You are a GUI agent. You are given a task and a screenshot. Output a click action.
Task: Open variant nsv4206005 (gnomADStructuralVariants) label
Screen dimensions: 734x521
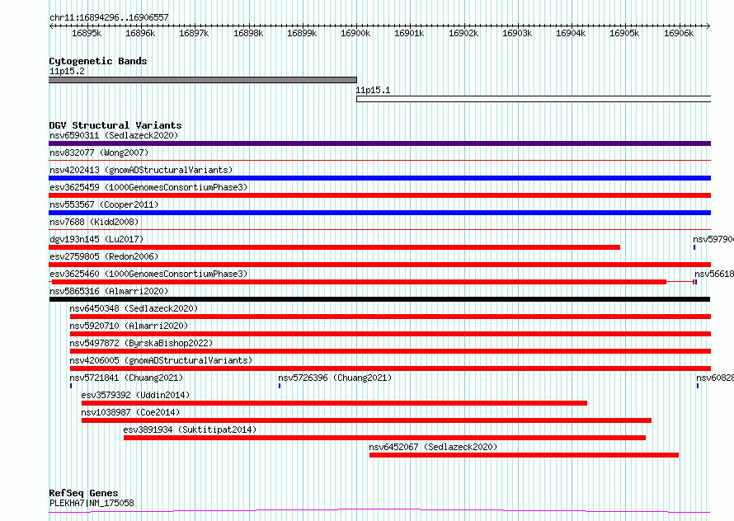point(161,360)
